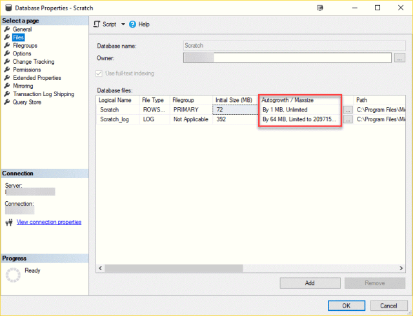The height and width of the screenshot is (316, 413).
Task: Open the Permissions page
Action: (27, 70)
